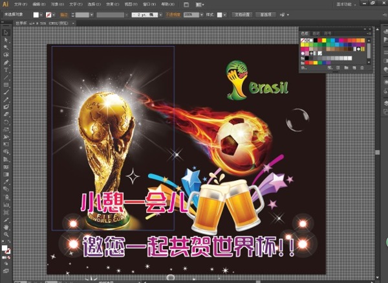Select the Eyedropper tool
Screen dimensions: 388x283
tap(6, 182)
